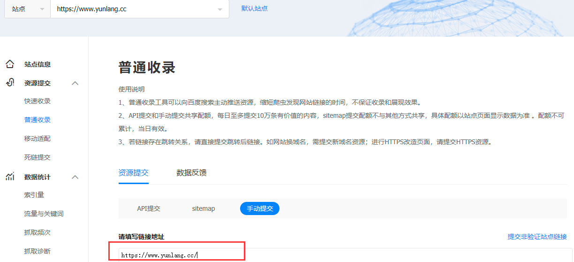Open 流量与关键词 in the sidebar
This screenshot has height=262, width=574.
coord(44,214)
